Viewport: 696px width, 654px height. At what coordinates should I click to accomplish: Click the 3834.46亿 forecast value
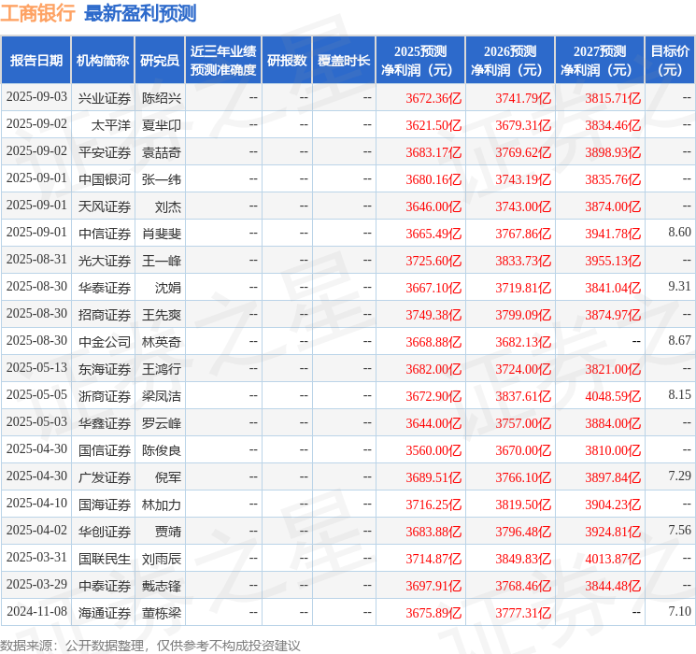613,125
